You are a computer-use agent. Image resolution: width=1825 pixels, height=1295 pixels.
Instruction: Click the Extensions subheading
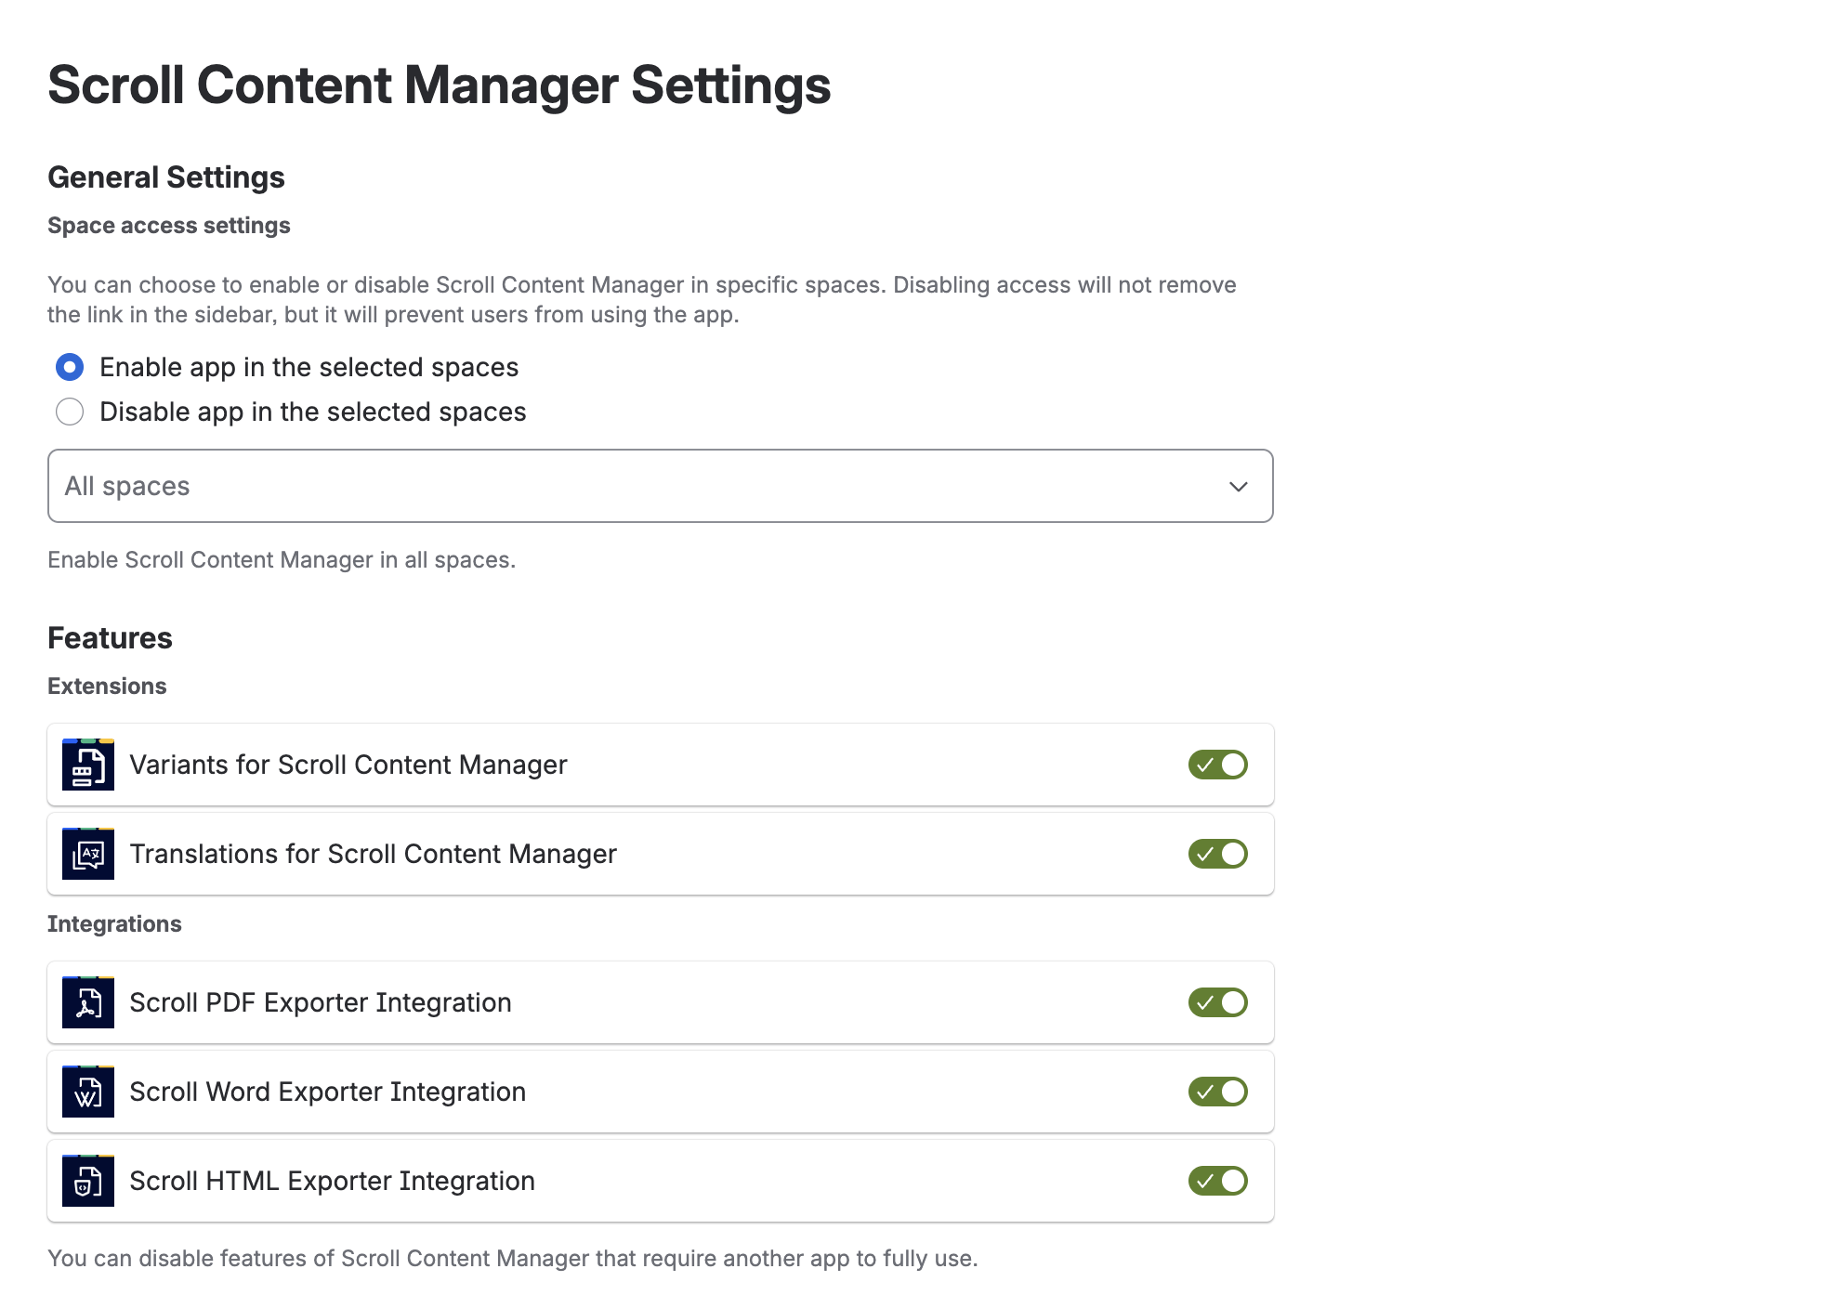pyautogui.click(x=107, y=686)
